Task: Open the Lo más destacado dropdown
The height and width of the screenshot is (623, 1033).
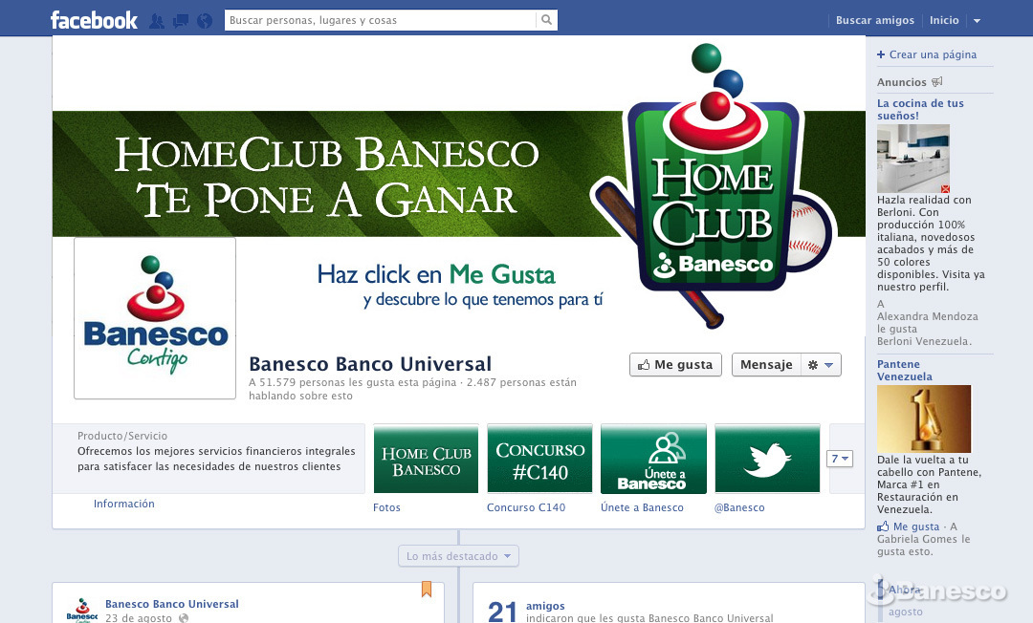Action: click(x=458, y=556)
